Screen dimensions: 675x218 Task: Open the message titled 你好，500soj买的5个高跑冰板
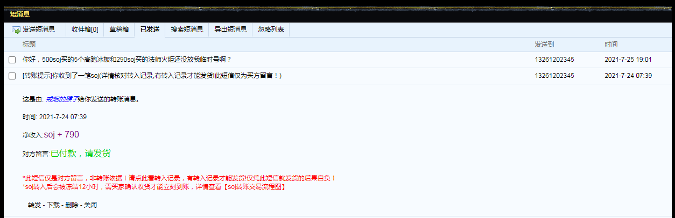click(127, 60)
